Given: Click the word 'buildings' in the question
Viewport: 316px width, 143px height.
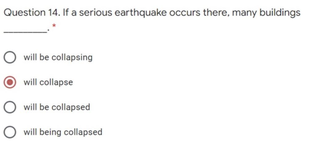Looking at the screenshot, I should [x=280, y=13].
